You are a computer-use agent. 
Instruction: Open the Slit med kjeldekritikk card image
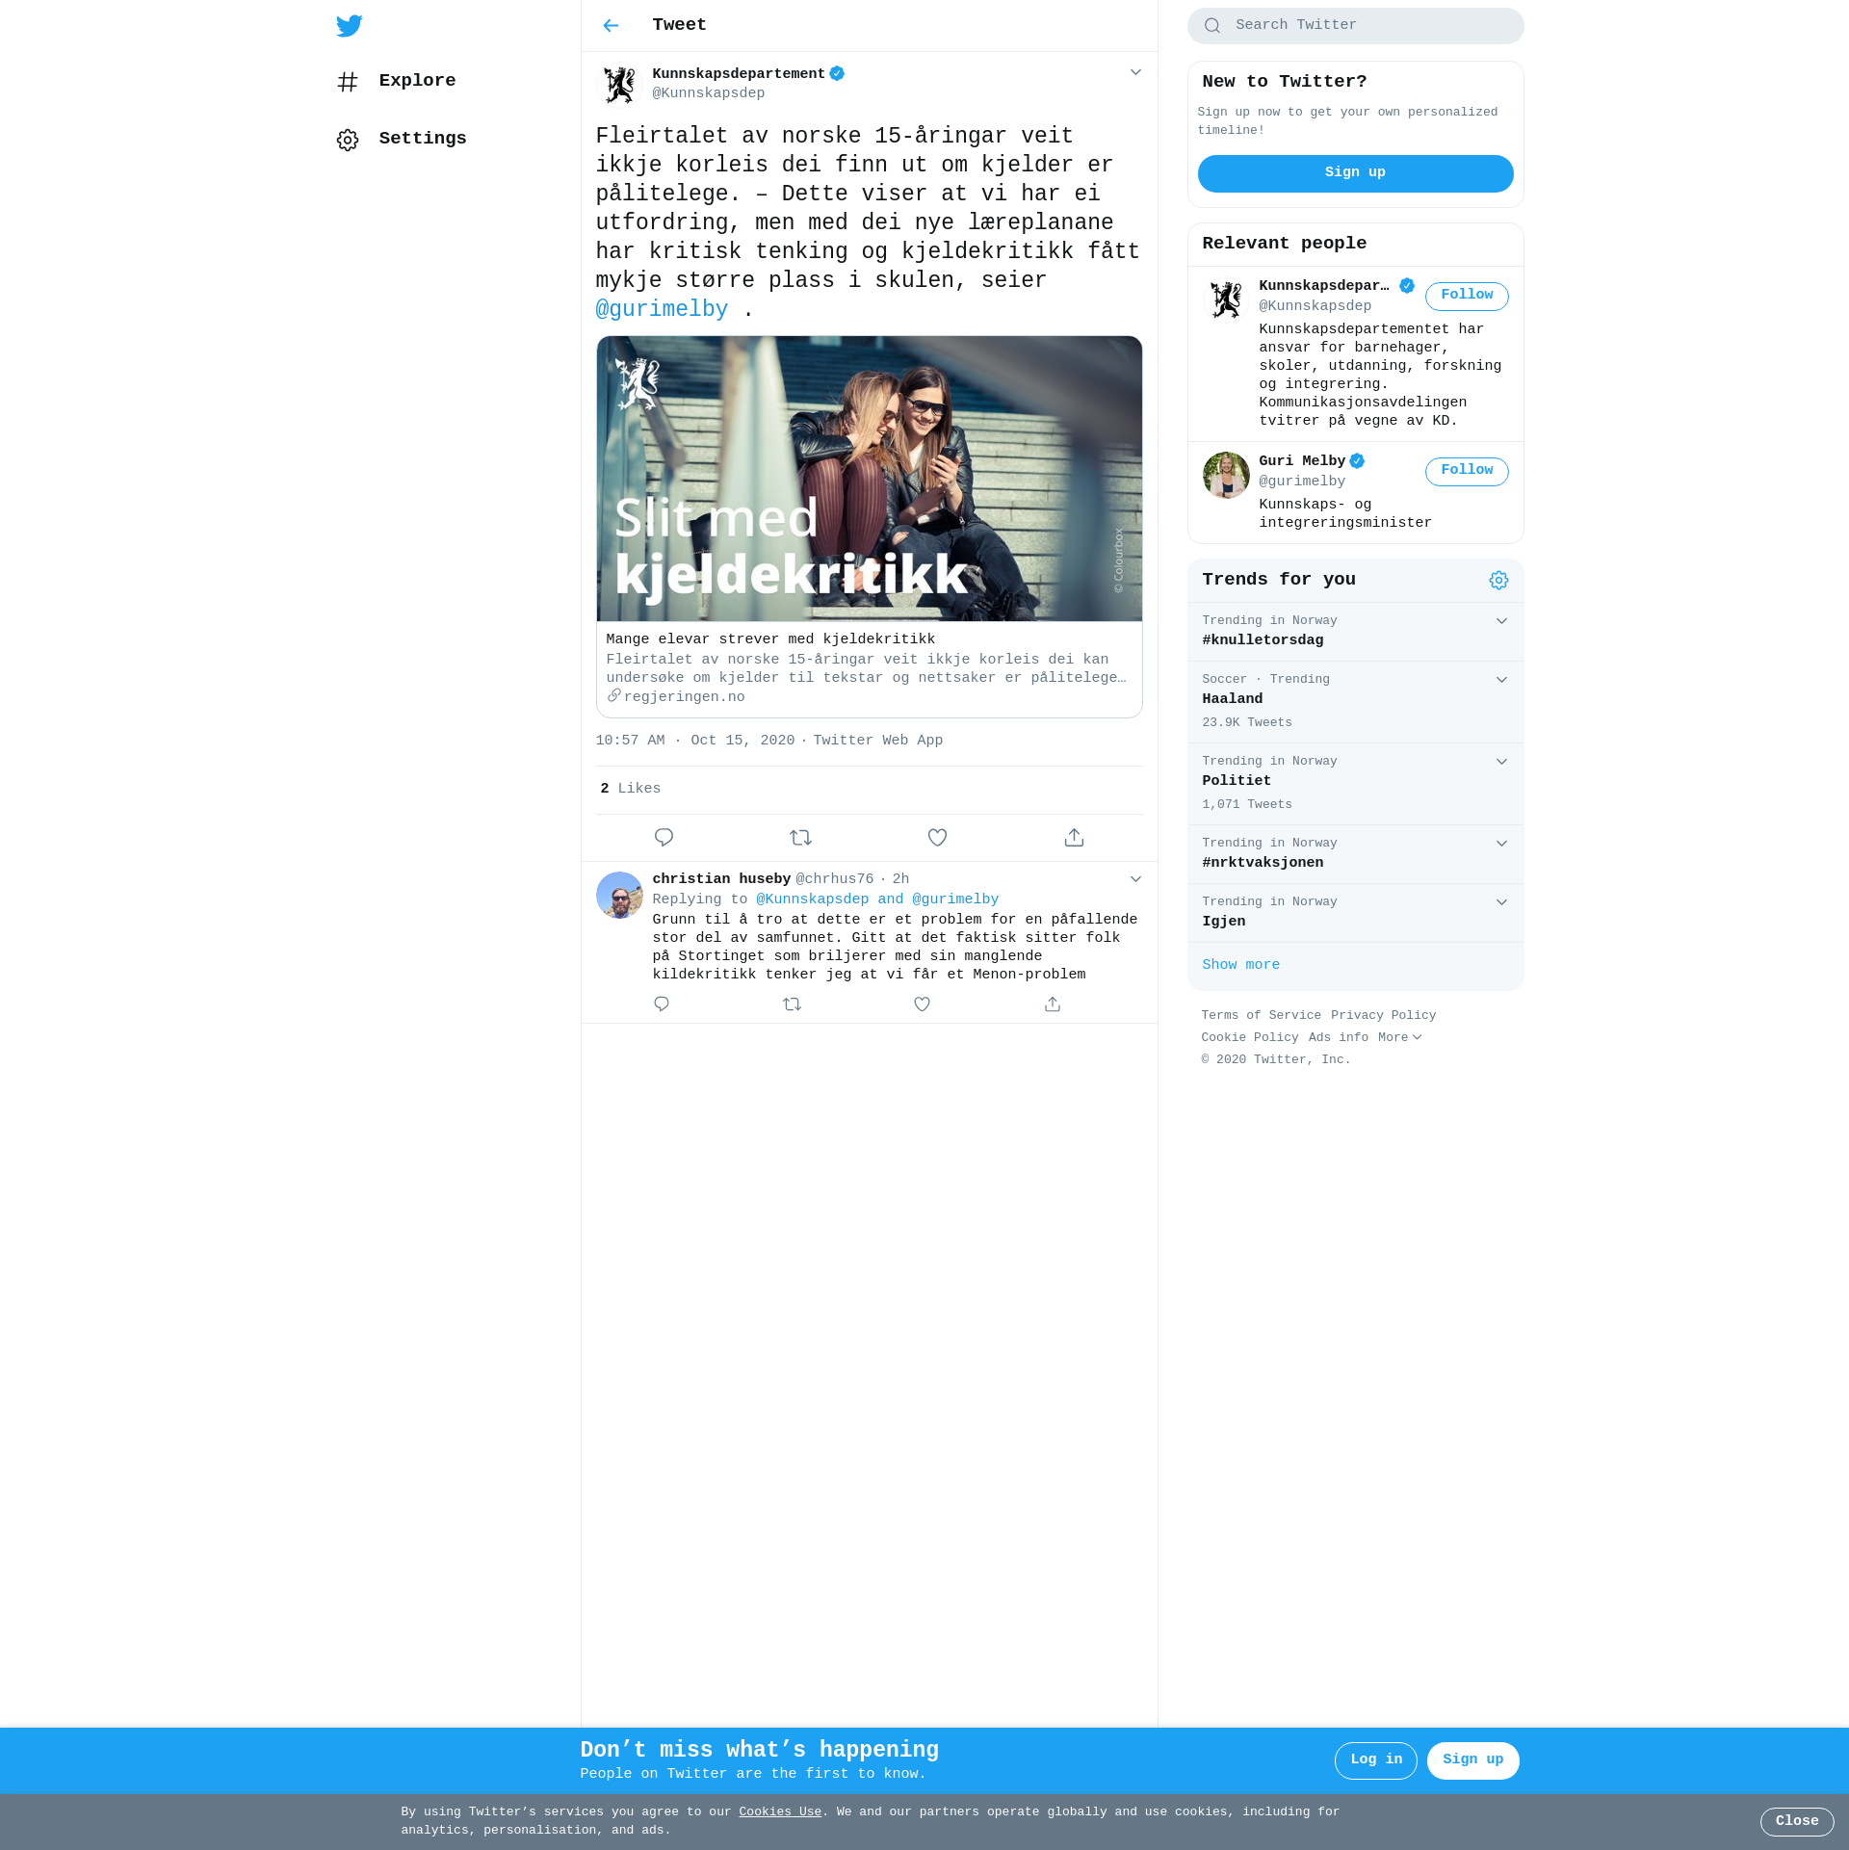pos(869,479)
